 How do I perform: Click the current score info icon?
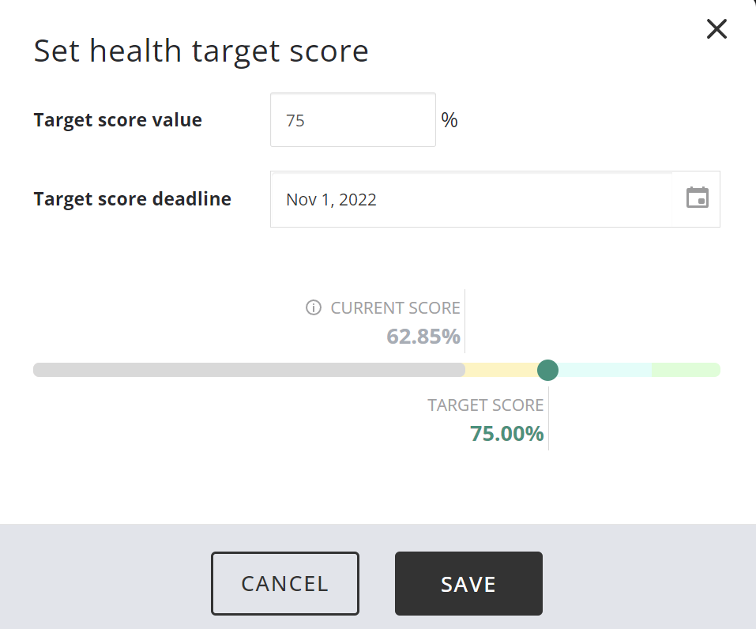point(314,308)
